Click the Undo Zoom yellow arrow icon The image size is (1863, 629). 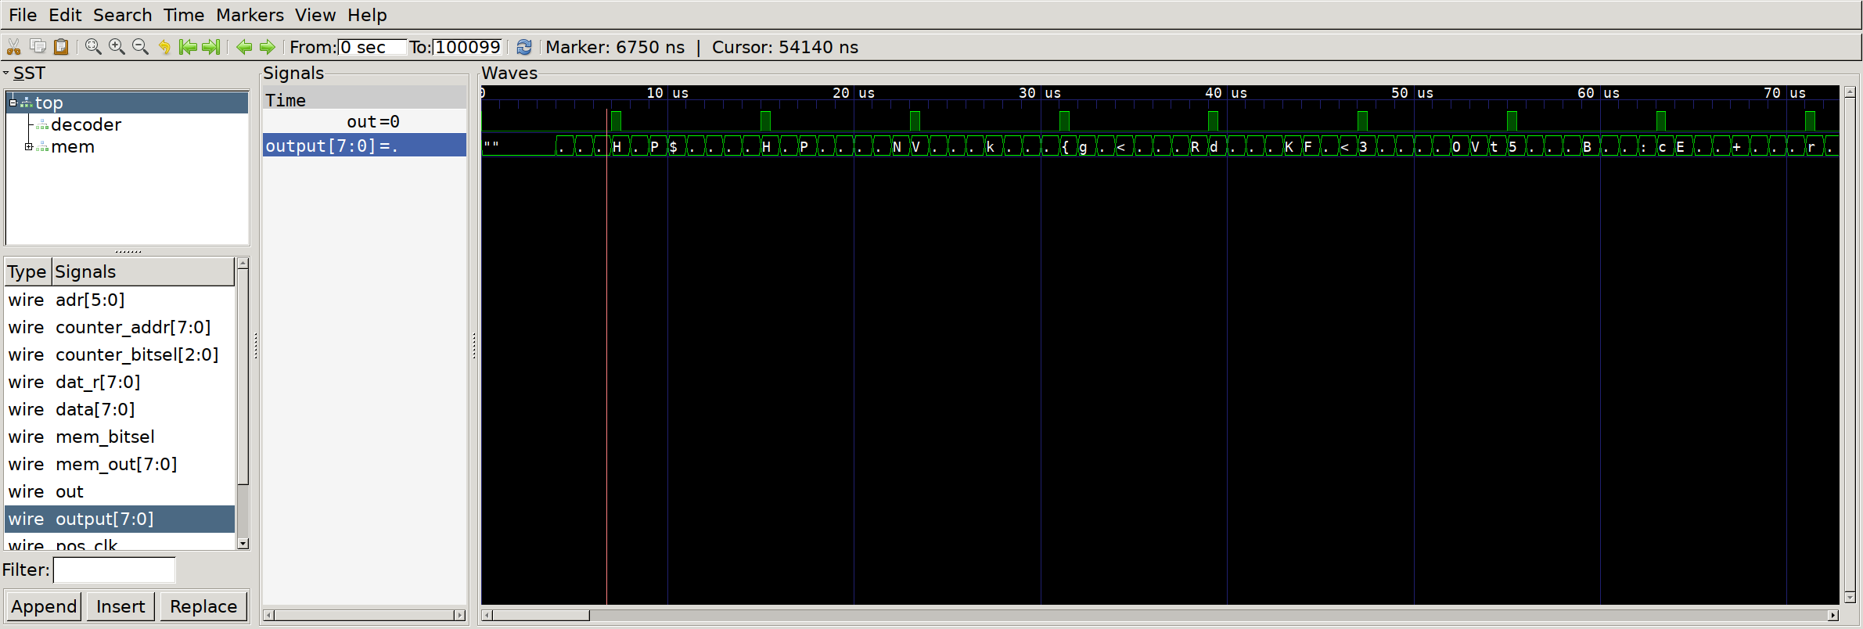164,47
